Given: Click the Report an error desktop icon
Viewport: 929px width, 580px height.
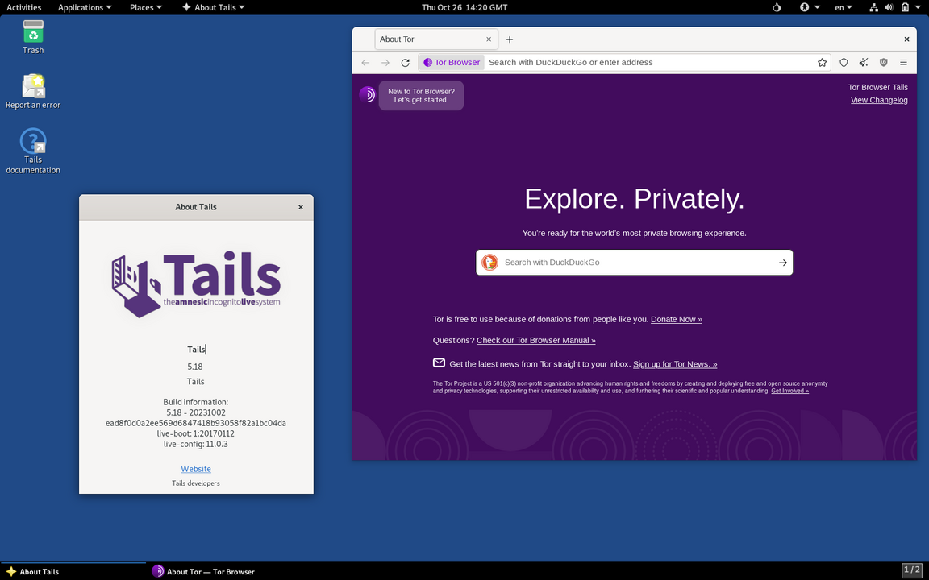Looking at the screenshot, I should [x=32, y=89].
